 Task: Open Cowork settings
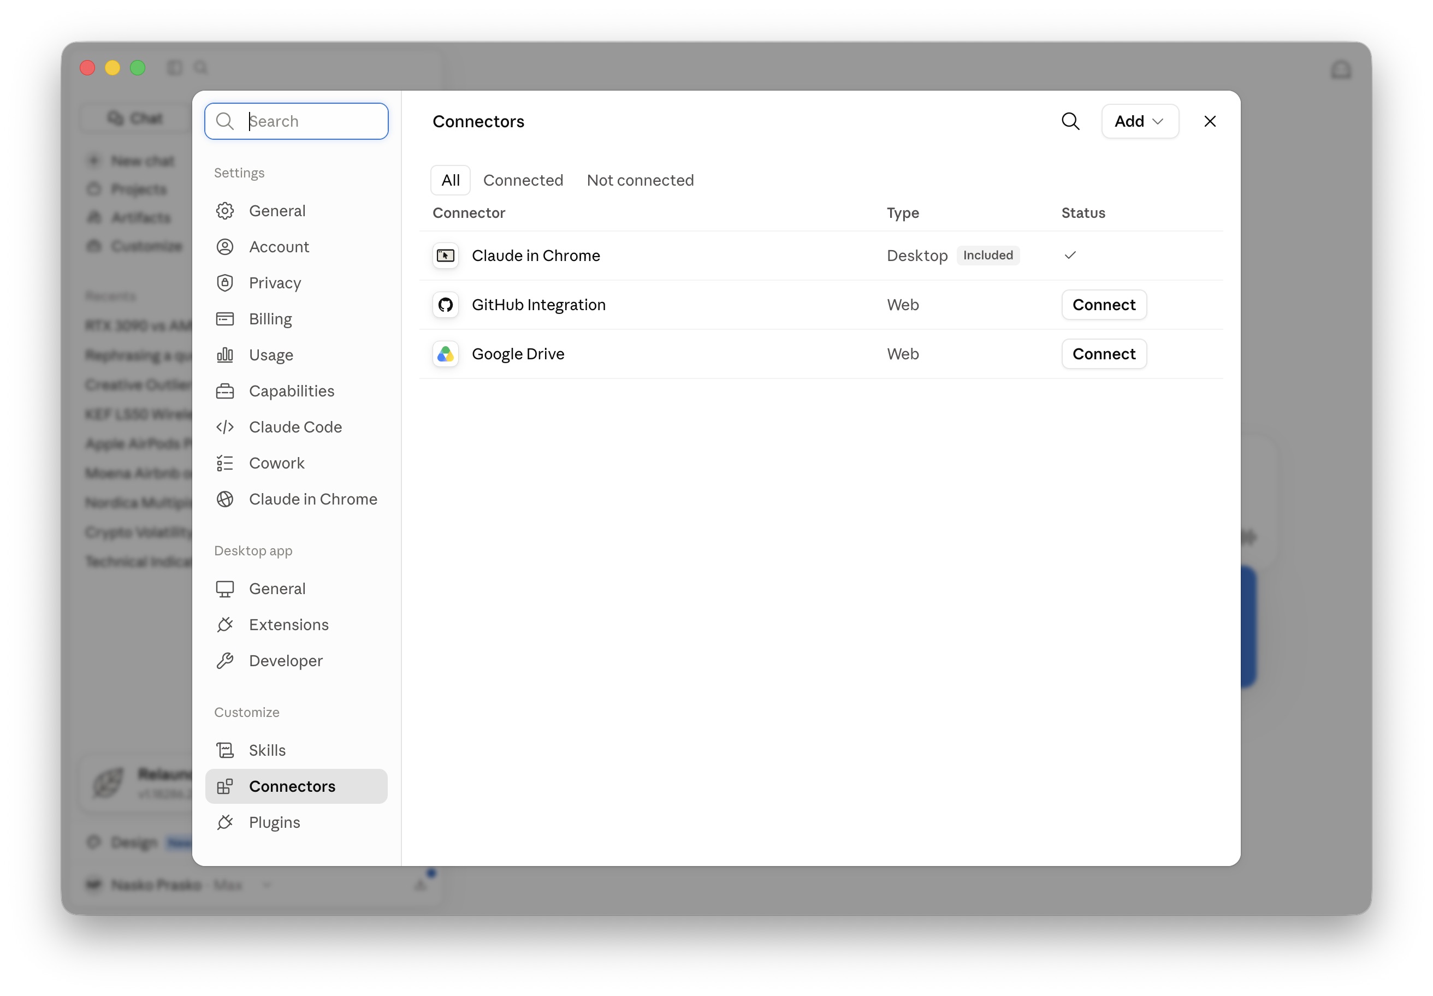click(x=297, y=463)
